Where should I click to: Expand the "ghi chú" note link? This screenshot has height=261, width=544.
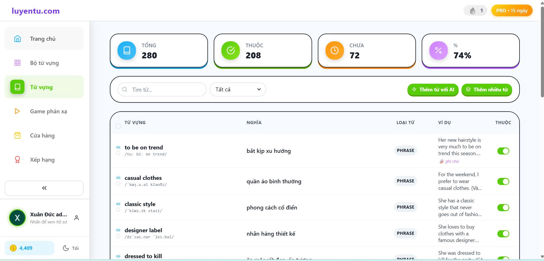pyautogui.click(x=452, y=161)
